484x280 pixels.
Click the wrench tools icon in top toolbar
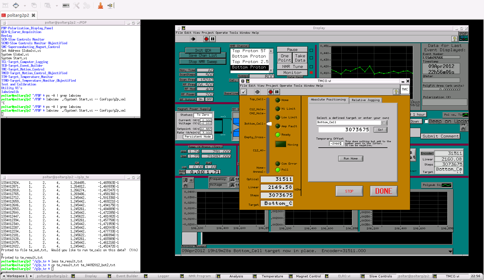coord(76,5)
